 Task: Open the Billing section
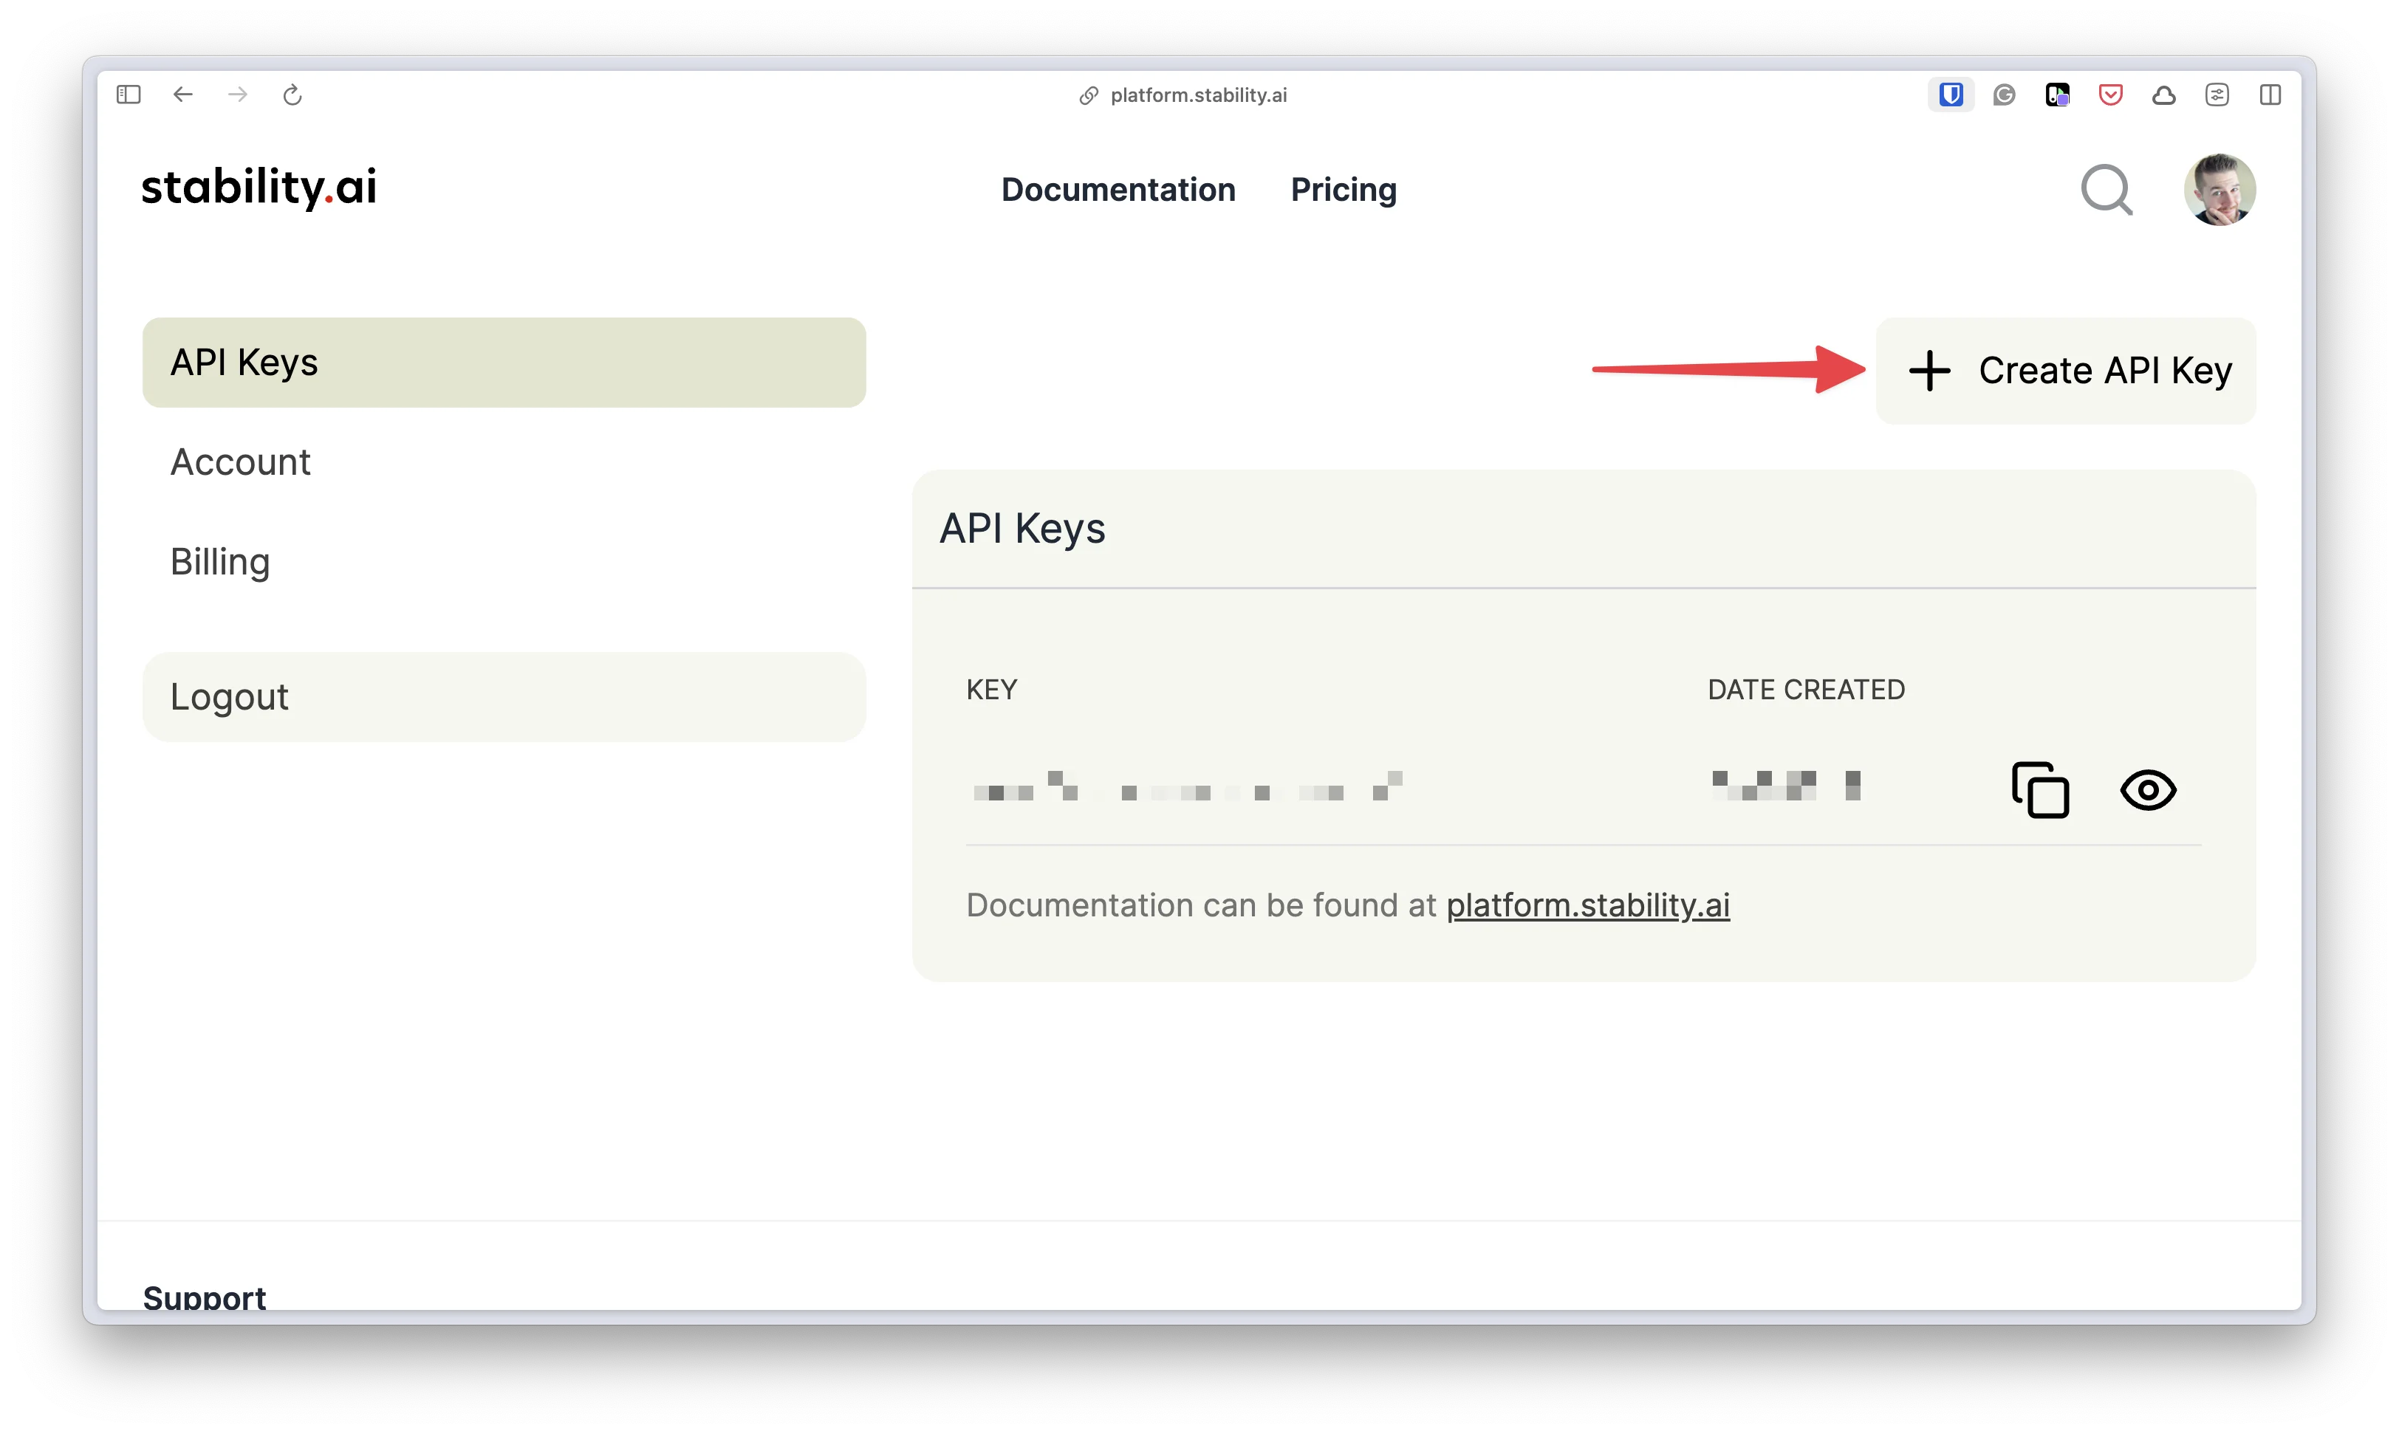[220, 561]
